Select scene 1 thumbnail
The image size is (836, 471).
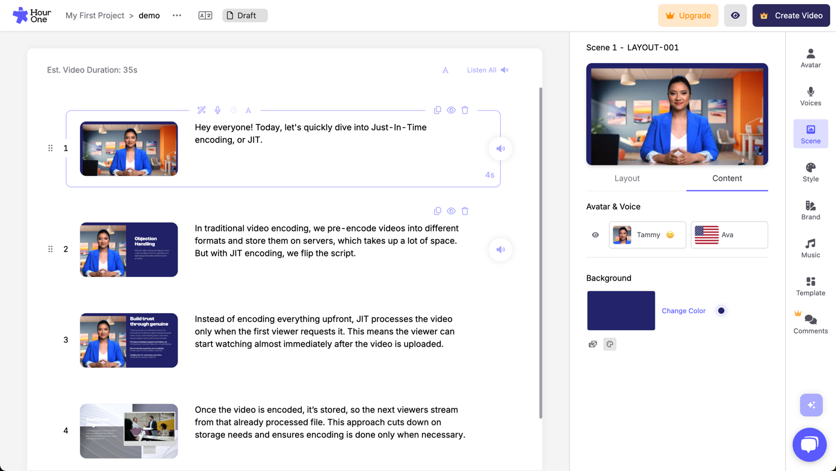tap(129, 148)
